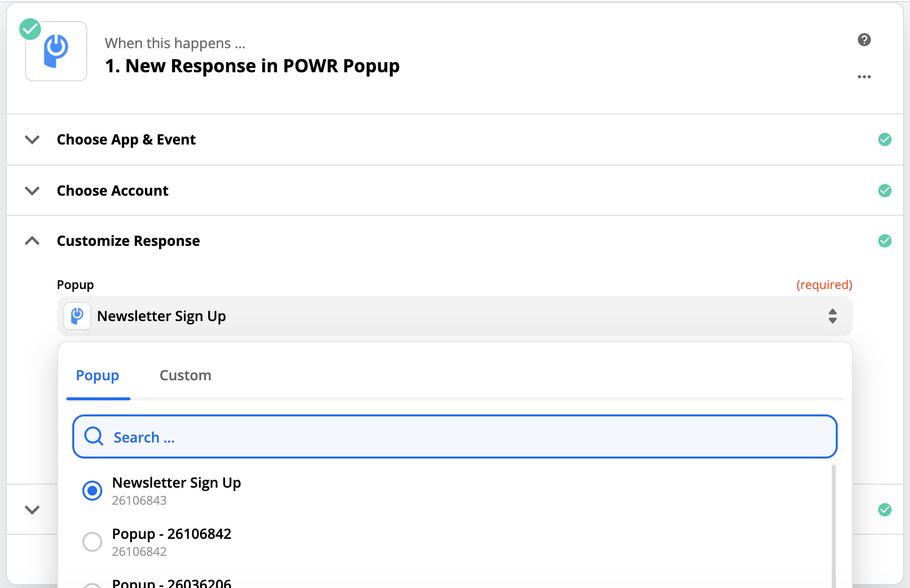Click the Search input field
The width and height of the screenshot is (910, 588).
454,436
